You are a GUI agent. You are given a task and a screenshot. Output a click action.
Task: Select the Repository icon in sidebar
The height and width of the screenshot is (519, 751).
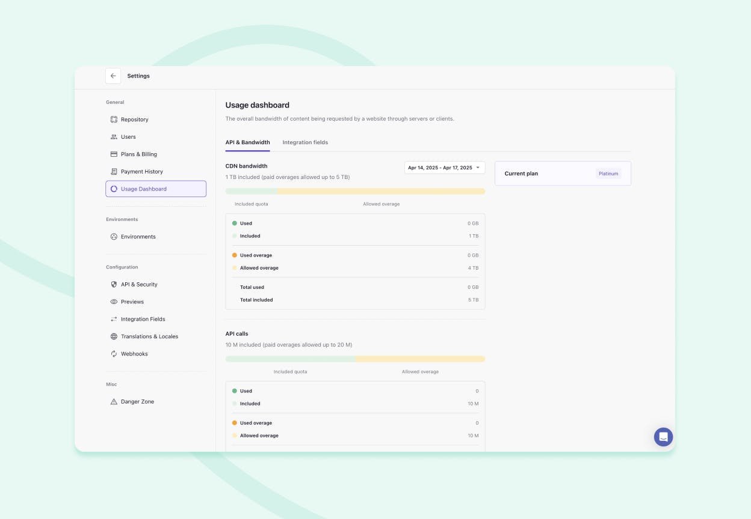pyautogui.click(x=114, y=119)
